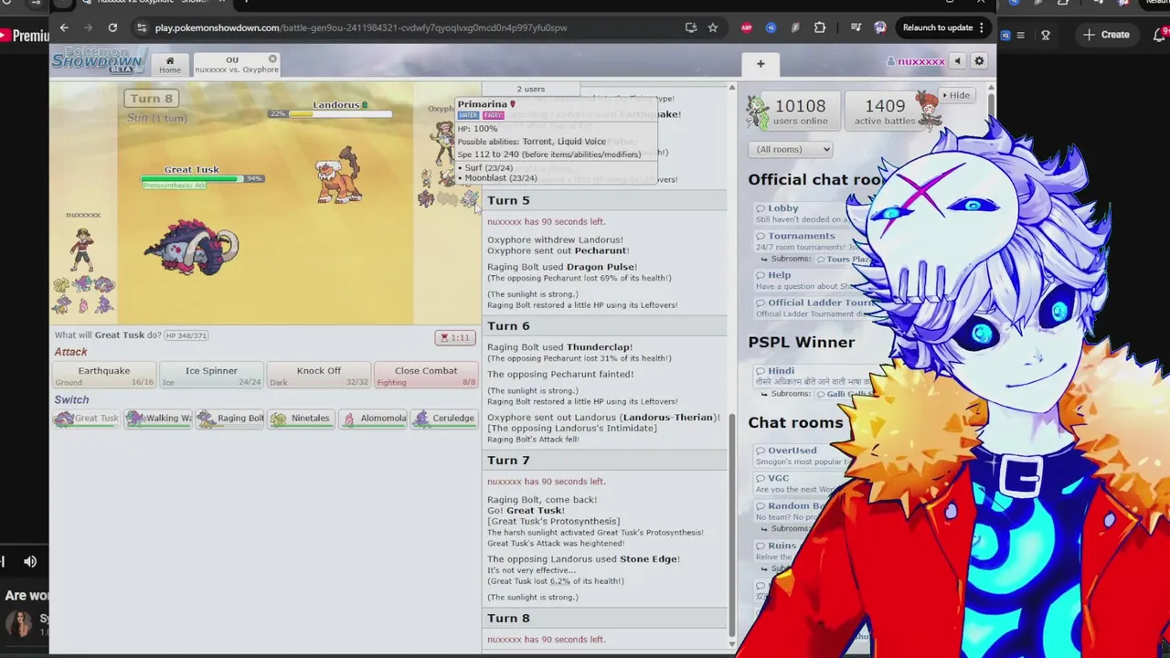Join the Help chat room
The image size is (1170, 658).
(x=779, y=274)
